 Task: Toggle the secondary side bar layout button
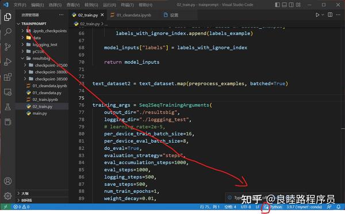click(x=291, y=5)
